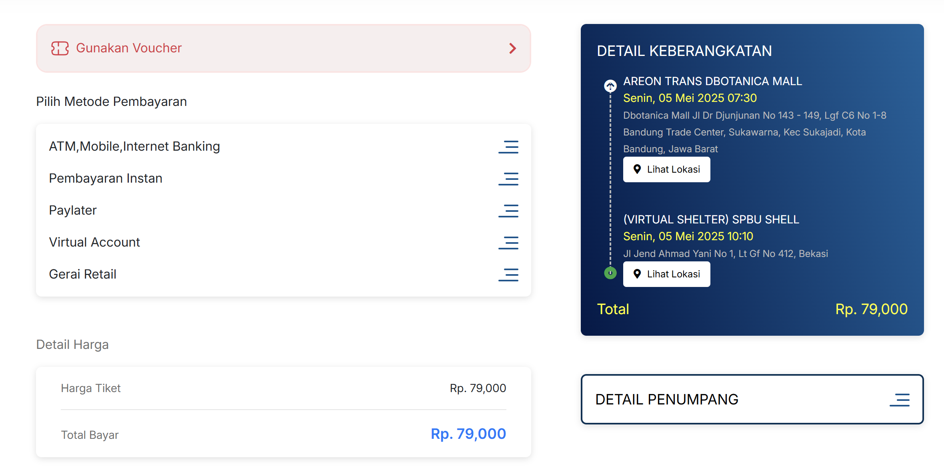The width and height of the screenshot is (944, 470).
Task: Expand the Detail Penumpang panel icon
Action: pos(900,400)
